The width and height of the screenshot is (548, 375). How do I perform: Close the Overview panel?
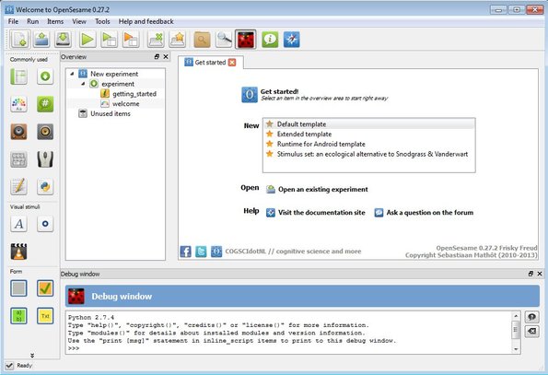pyautogui.click(x=166, y=56)
